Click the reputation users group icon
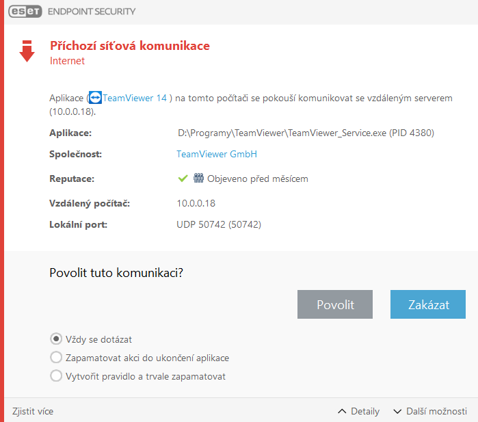 point(199,179)
